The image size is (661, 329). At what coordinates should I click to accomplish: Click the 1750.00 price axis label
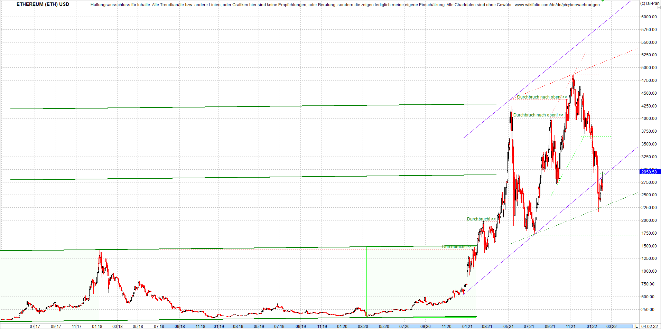pyautogui.click(x=649, y=233)
